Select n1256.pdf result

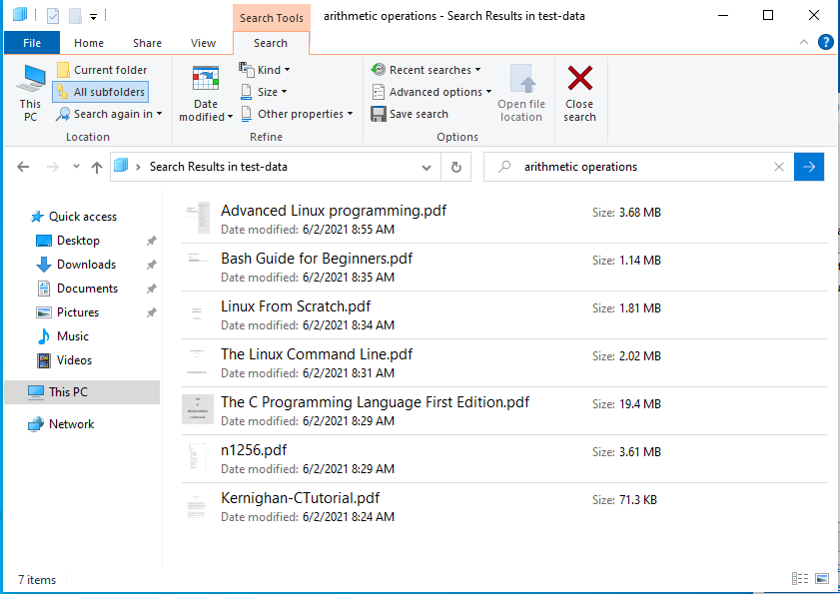(504, 459)
